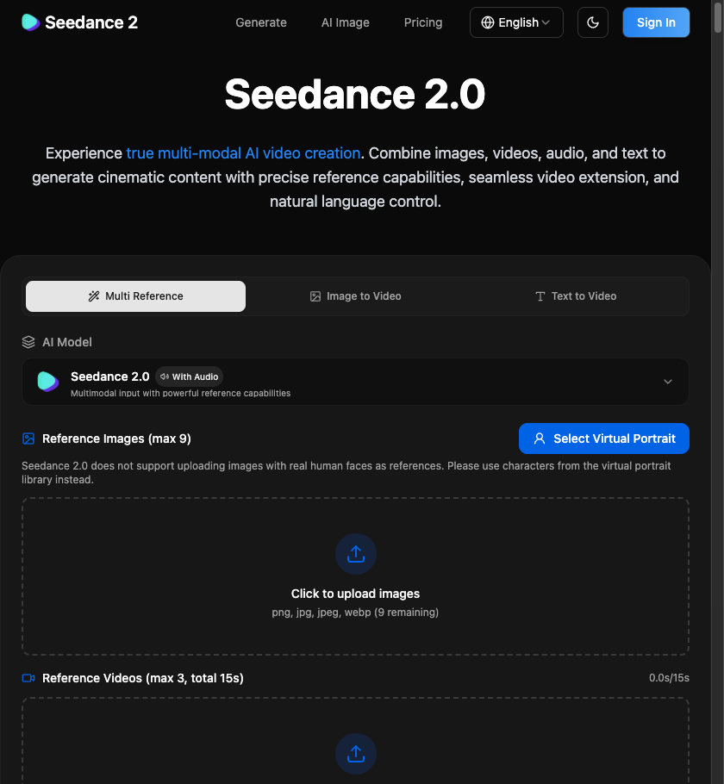Viewport: 724px width, 784px height.
Task: Click the image upload arrow icon
Action: (356, 554)
